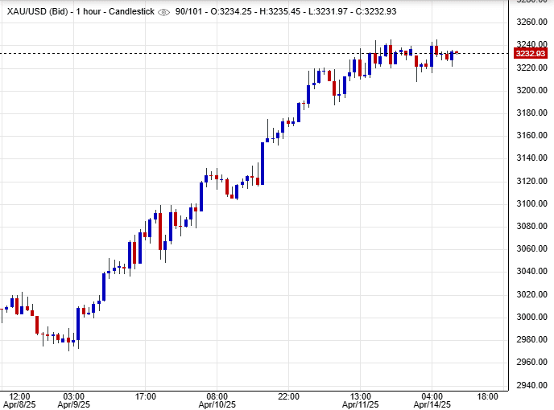Toggle the eye visibility icon beside Candlestick
The image size is (554, 410).
pos(163,13)
